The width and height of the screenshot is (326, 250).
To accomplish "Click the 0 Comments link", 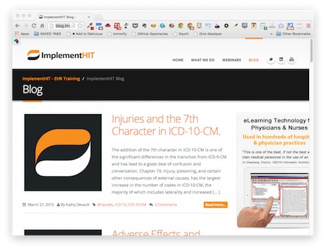I will click(x=166, y=204).
